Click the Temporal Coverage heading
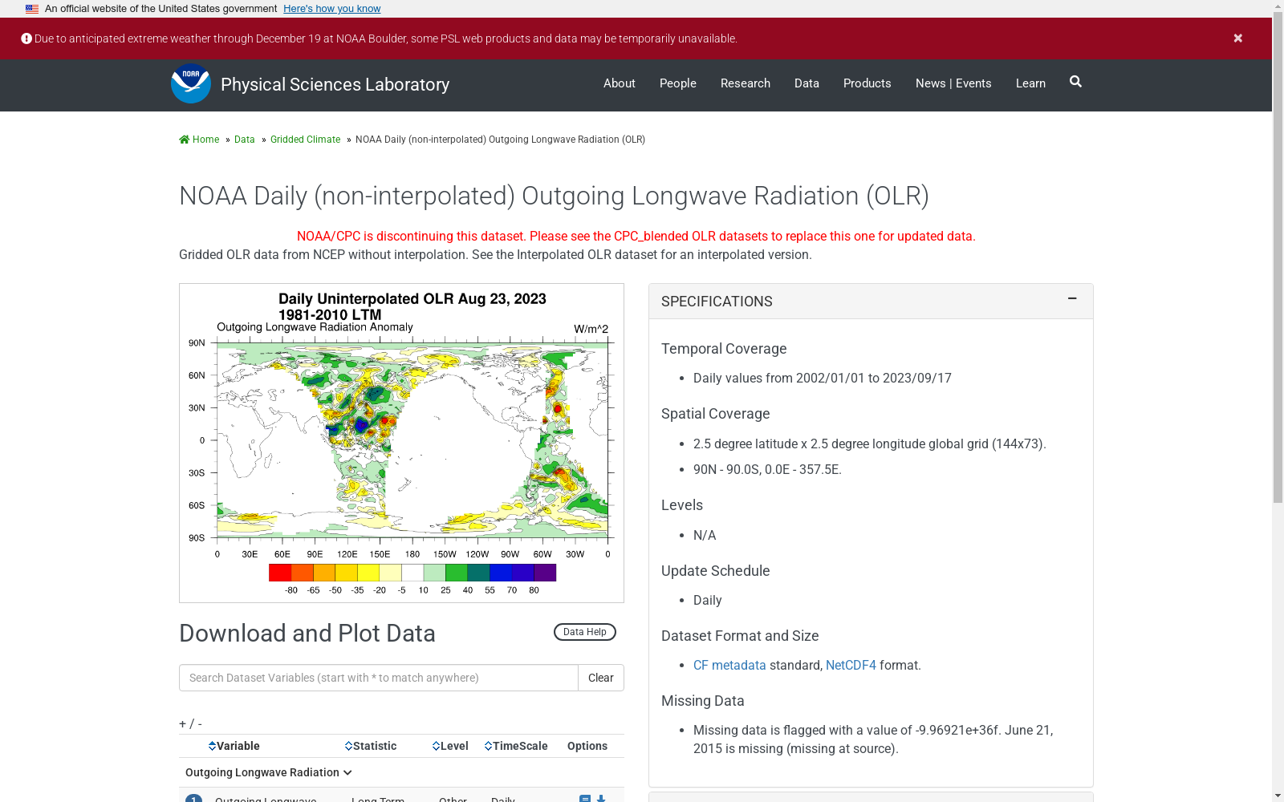1284x802 pixels. [724, 349]
